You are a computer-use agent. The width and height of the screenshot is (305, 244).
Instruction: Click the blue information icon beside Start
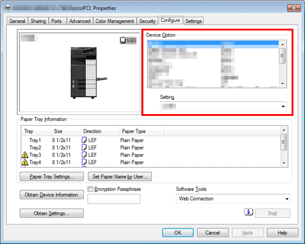248,212
